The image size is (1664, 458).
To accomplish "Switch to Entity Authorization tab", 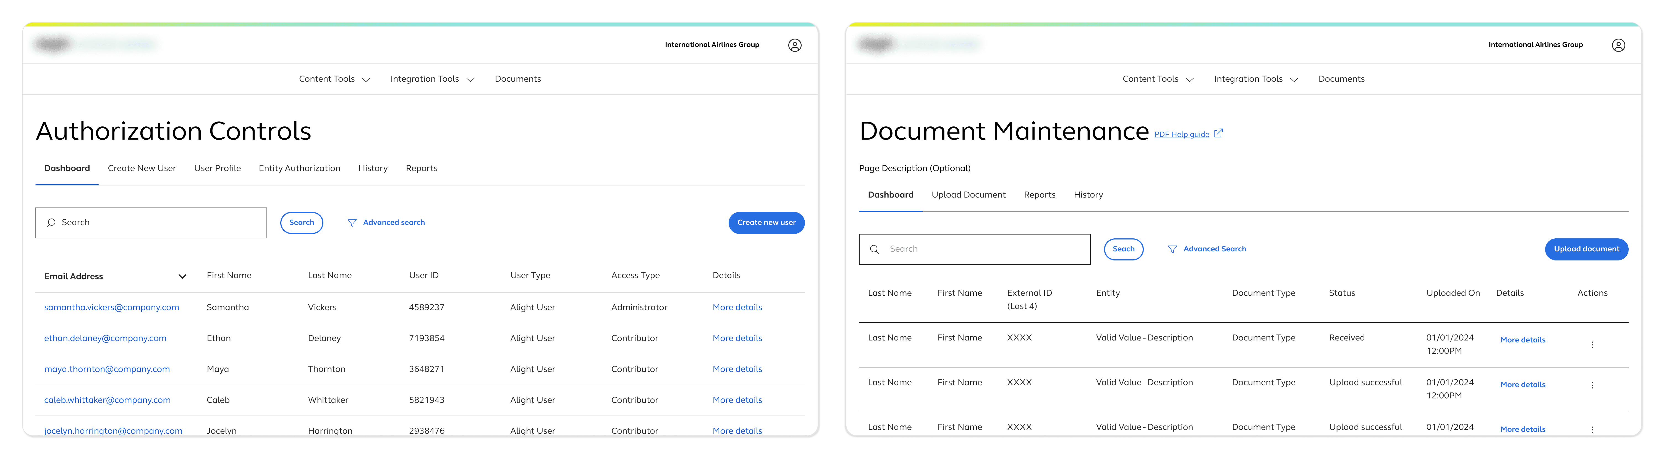I will point(299,168).
